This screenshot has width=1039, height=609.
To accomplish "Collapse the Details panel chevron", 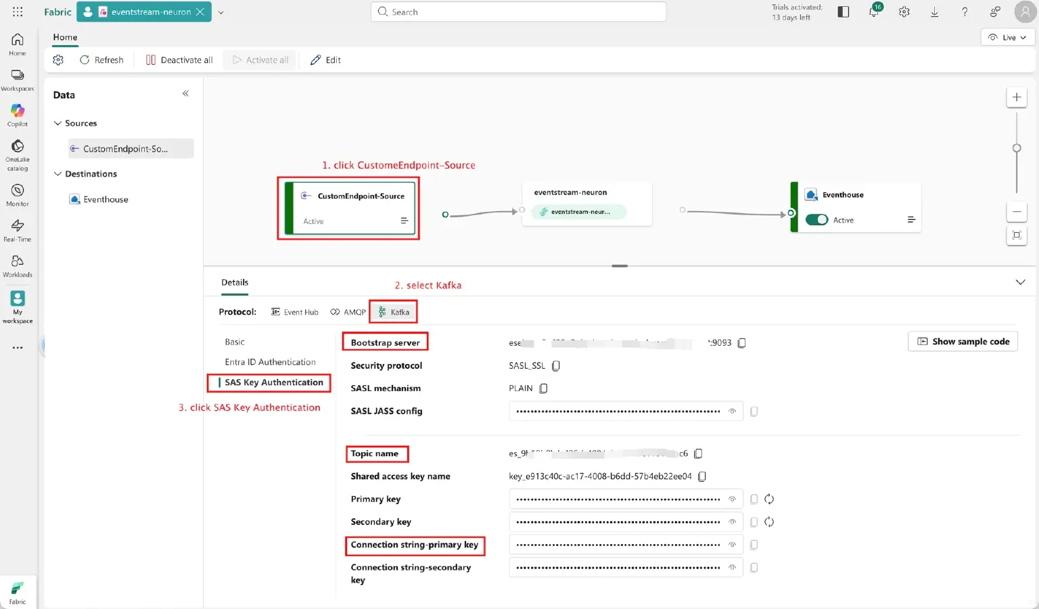I will (1020, 282).
